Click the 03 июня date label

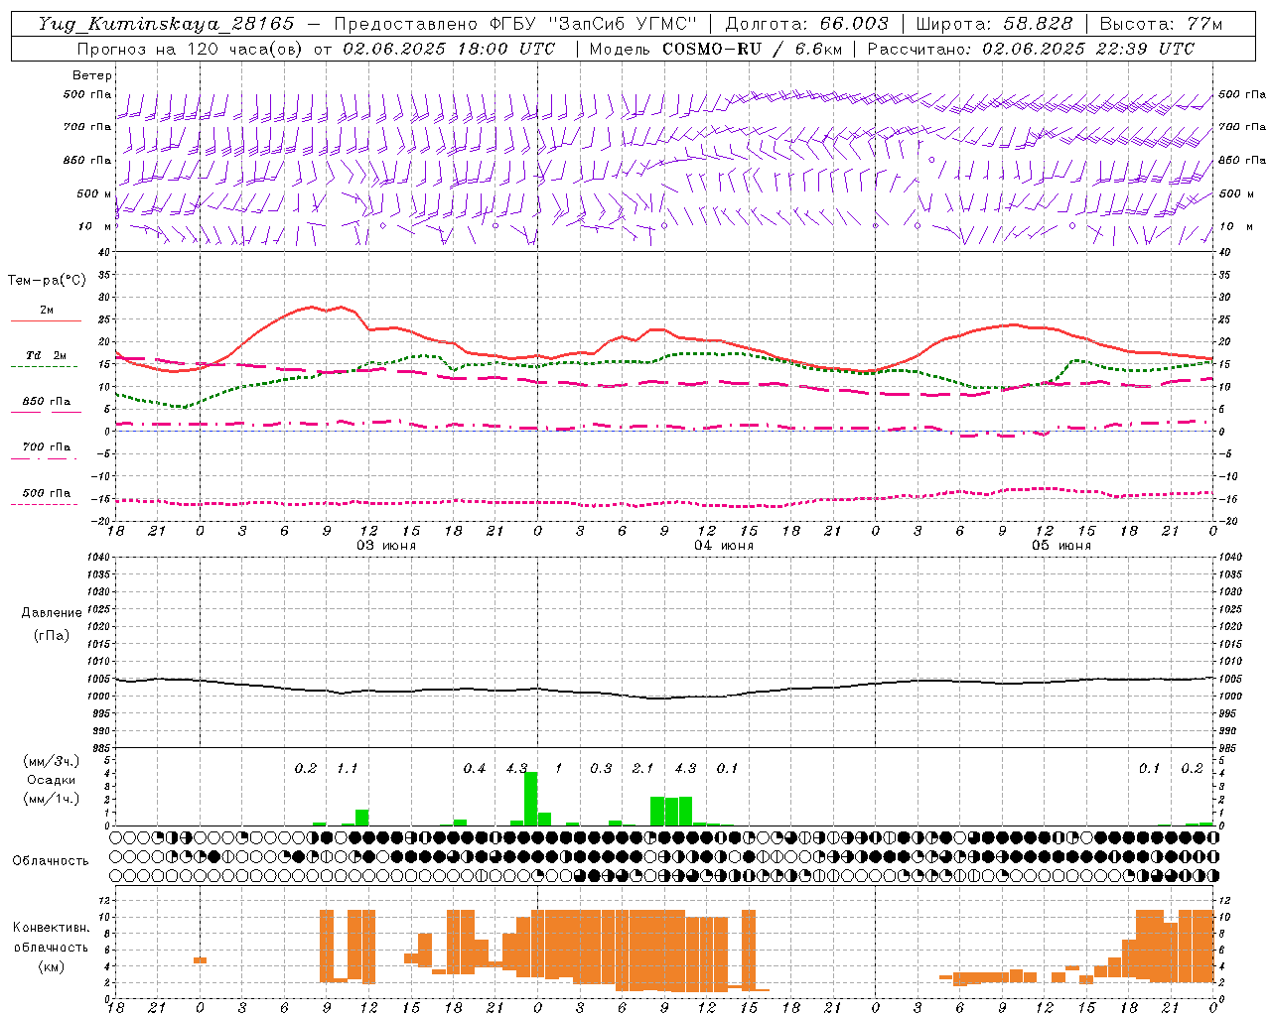point(386,546)
